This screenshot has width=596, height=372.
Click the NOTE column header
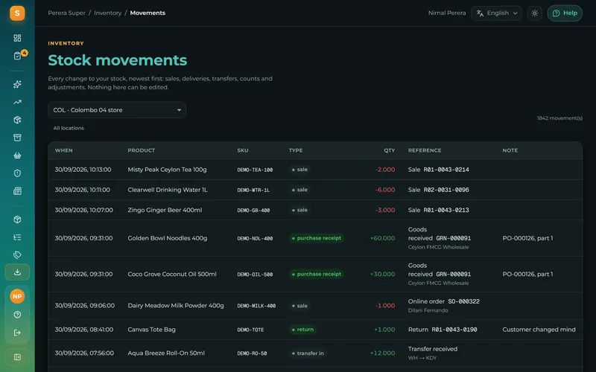pos(510,150)
